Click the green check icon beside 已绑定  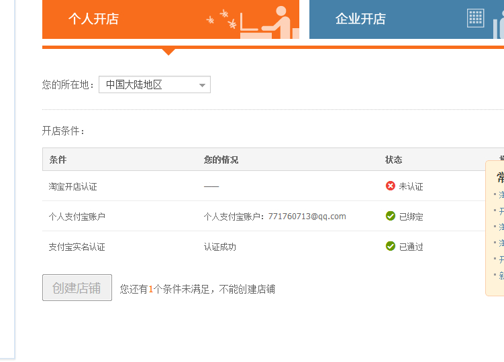click(390, 216)
